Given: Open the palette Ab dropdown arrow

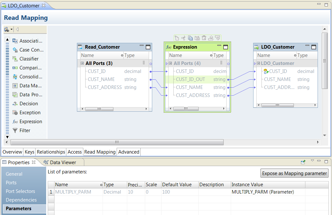Looking at the screenshot, I should point(12,29).
